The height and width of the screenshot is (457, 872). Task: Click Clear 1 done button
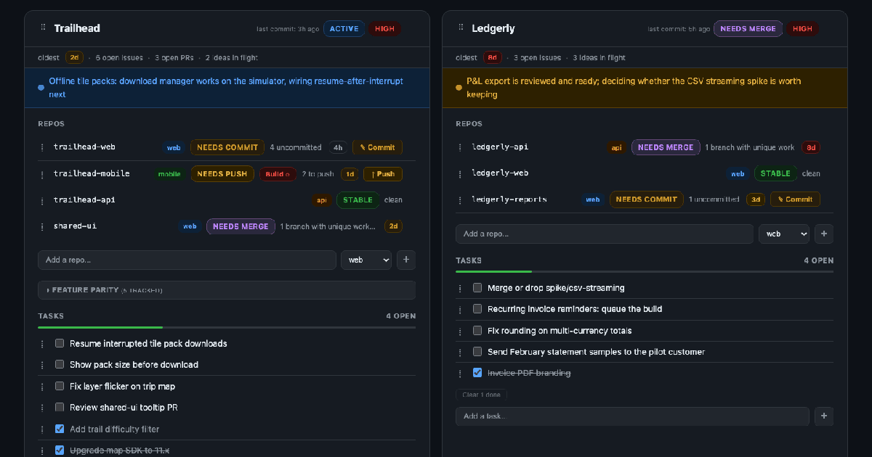[482, 395]
